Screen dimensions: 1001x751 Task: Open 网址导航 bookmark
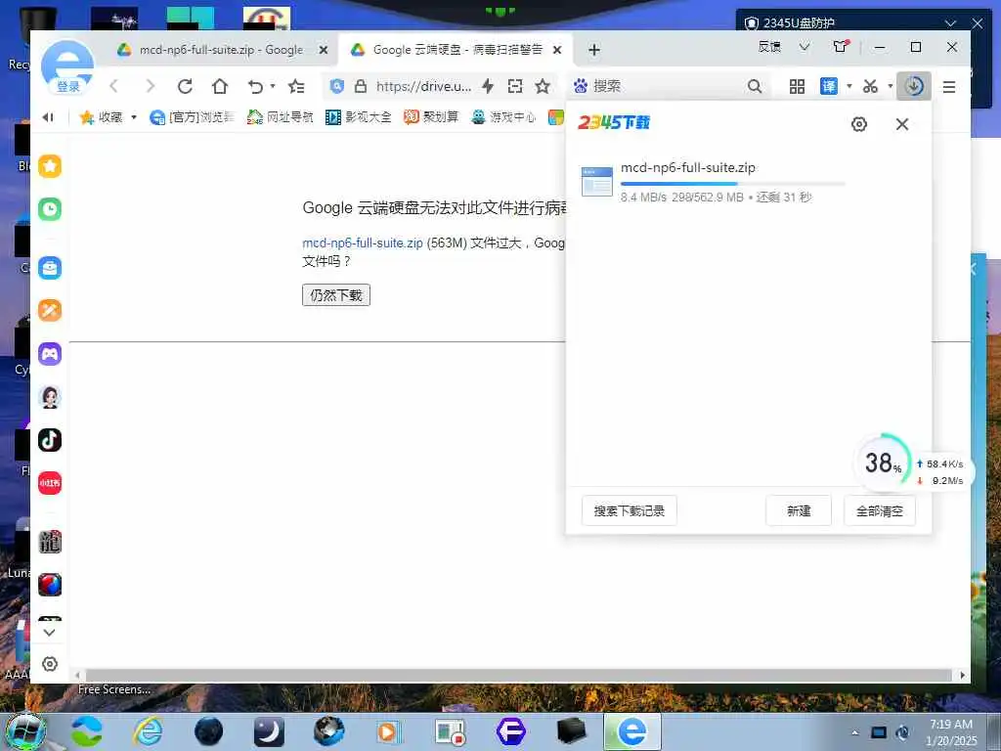coord(281,117)
